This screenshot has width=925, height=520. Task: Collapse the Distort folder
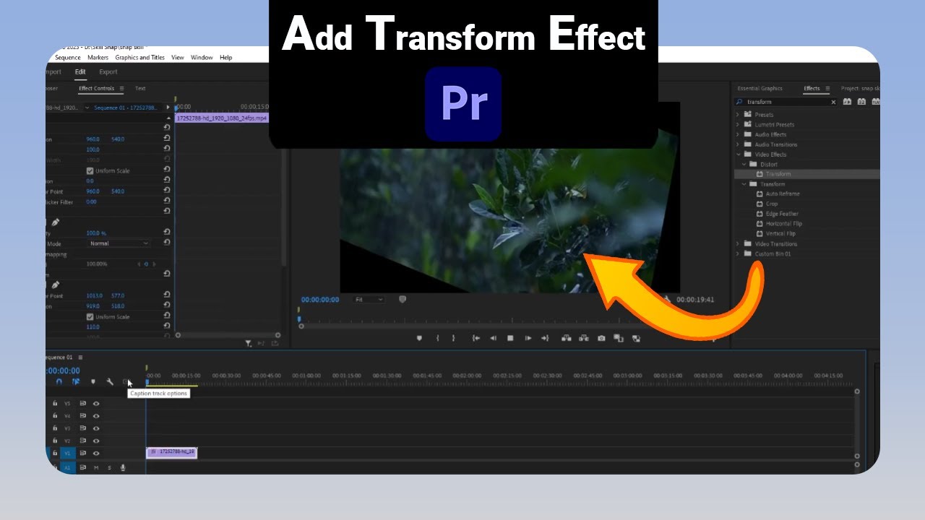click(x=744, y=164)
